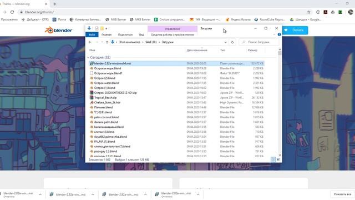355x200 pixels.
Task: Click the Donate button on blender.org
Action: click(295, 30)
